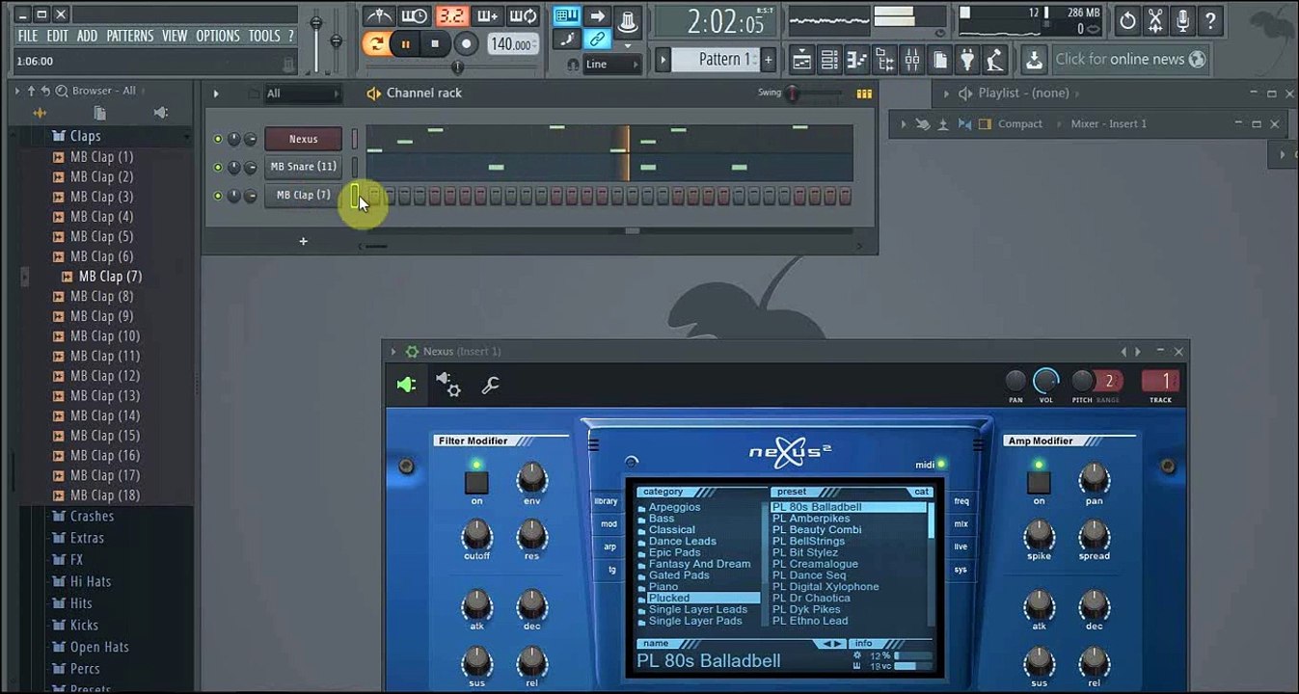Click the one-click recording microphone icon
This screenshot has width=1299, height=694.
click(x=1183, y=19)
